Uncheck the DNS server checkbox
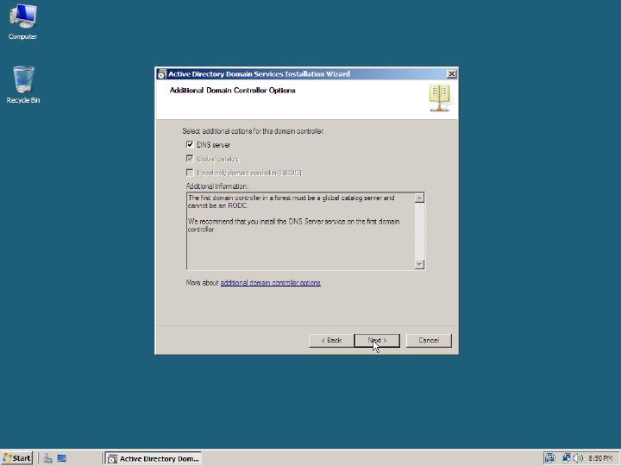 (190, 145)
